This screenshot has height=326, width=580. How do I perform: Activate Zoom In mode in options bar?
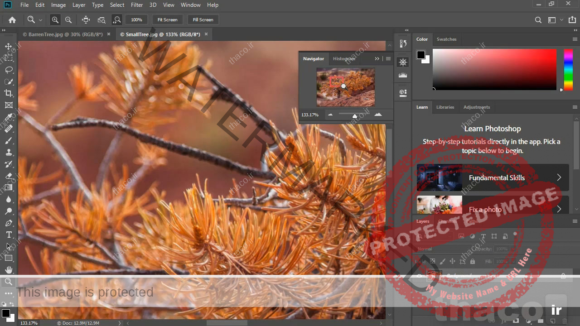pyautogui.click(x=55, y=20)
